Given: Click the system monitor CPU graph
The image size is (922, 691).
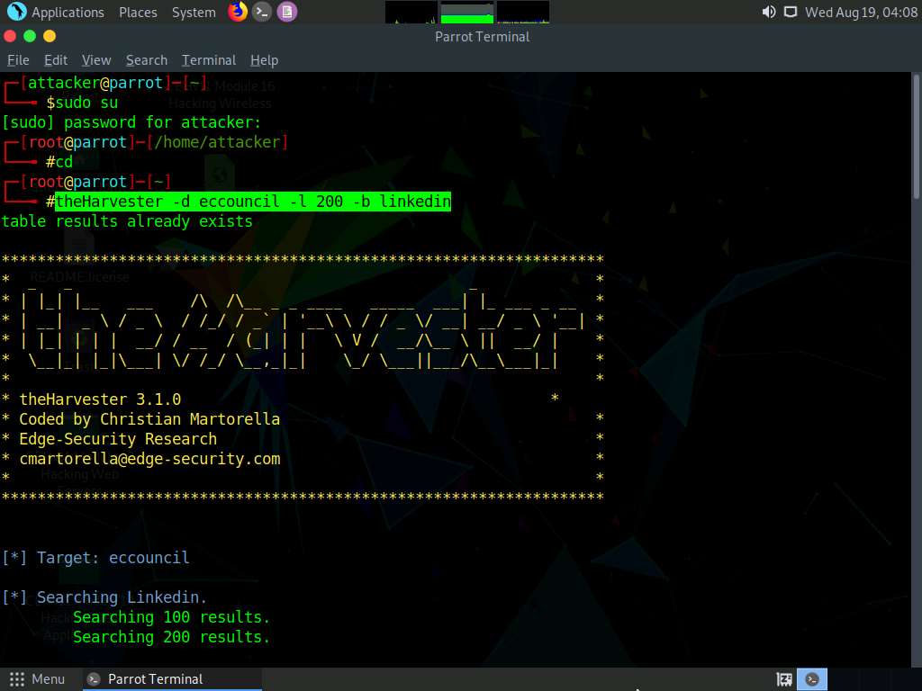Looking at the screenshot, I should click(x=411, y=12).
